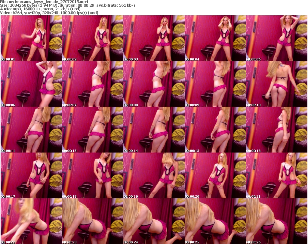Click the 'Video: h264, yuv420p' header line
The width and height of the screenshot is (308, 244).
[x=49, y=13]
